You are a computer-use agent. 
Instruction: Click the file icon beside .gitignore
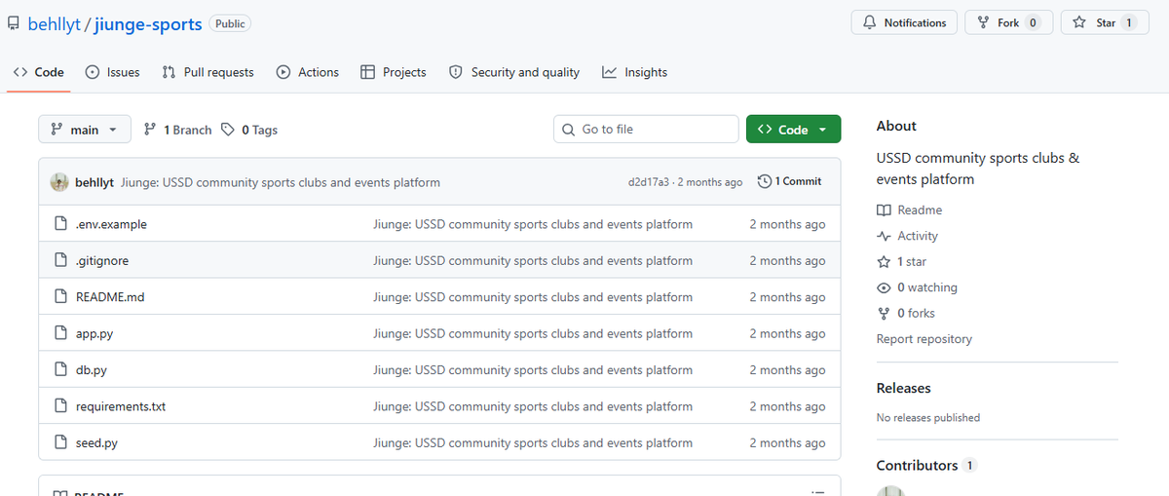point(60,261)
